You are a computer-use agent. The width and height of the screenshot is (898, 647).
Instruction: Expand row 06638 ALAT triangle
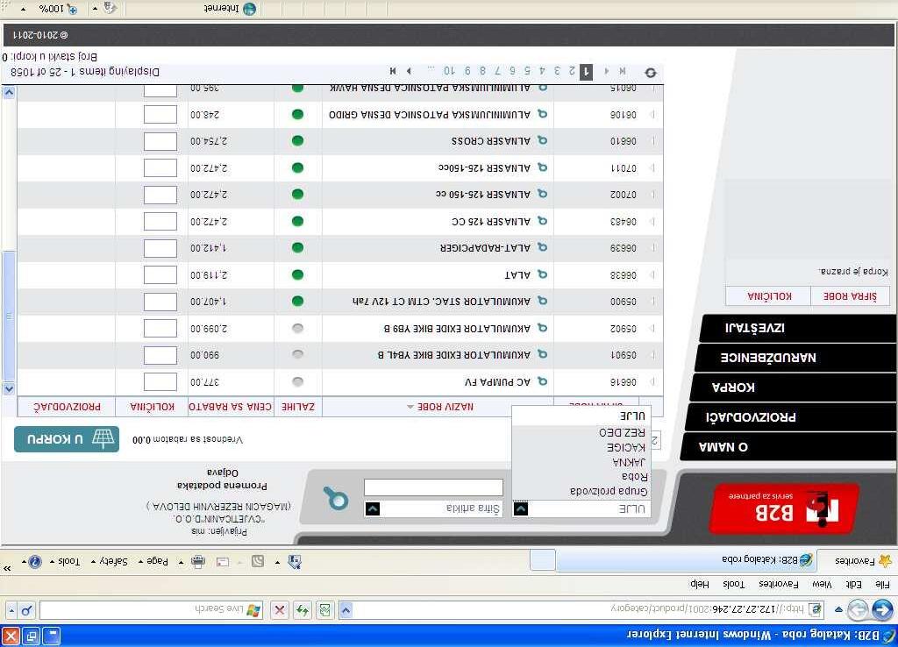point(652,274)
